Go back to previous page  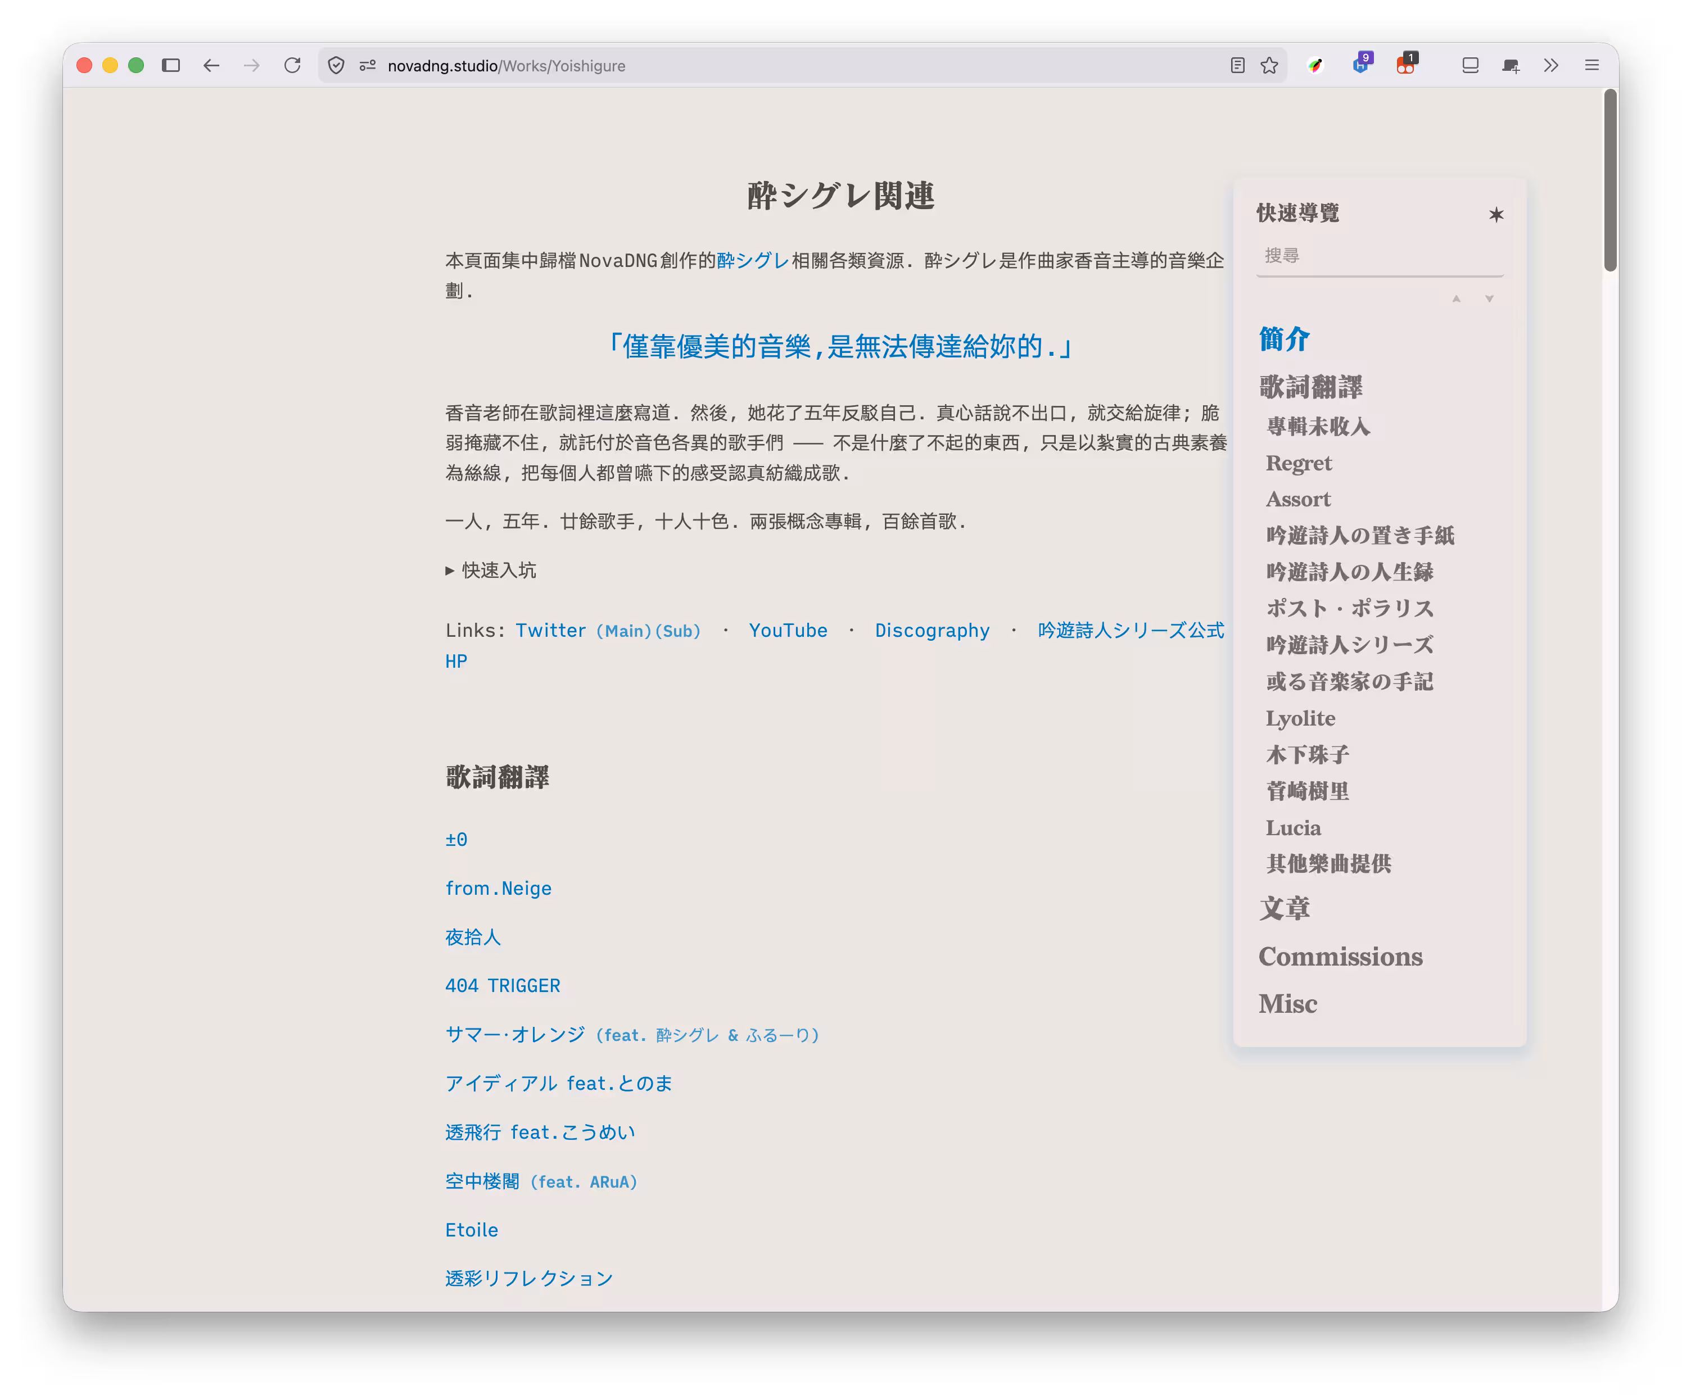211,66
